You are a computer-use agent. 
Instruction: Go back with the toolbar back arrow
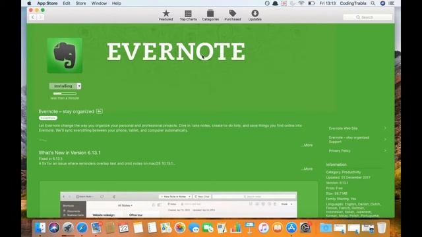tap(33, 17)
